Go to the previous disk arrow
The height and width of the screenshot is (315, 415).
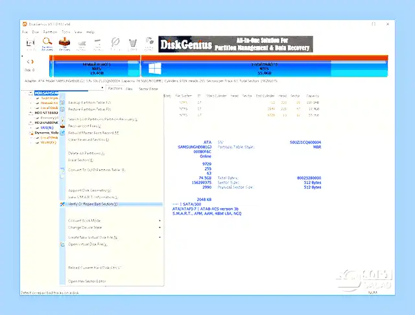28,62
